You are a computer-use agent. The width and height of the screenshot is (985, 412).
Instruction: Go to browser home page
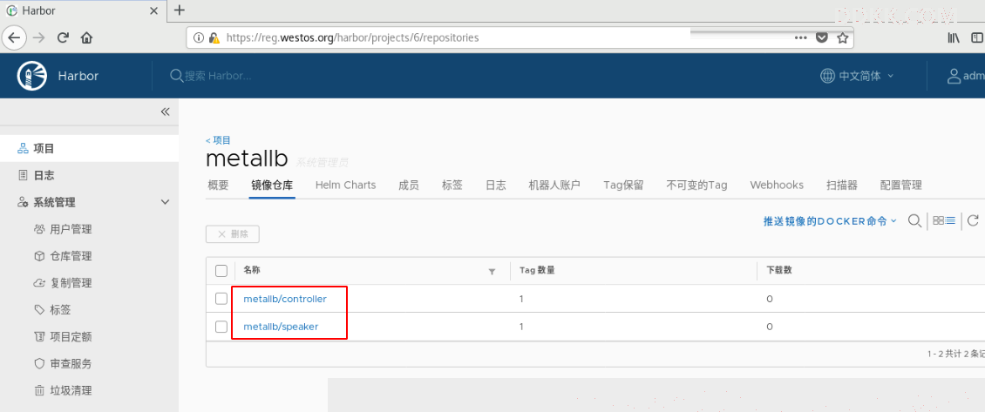coord(86,37)
